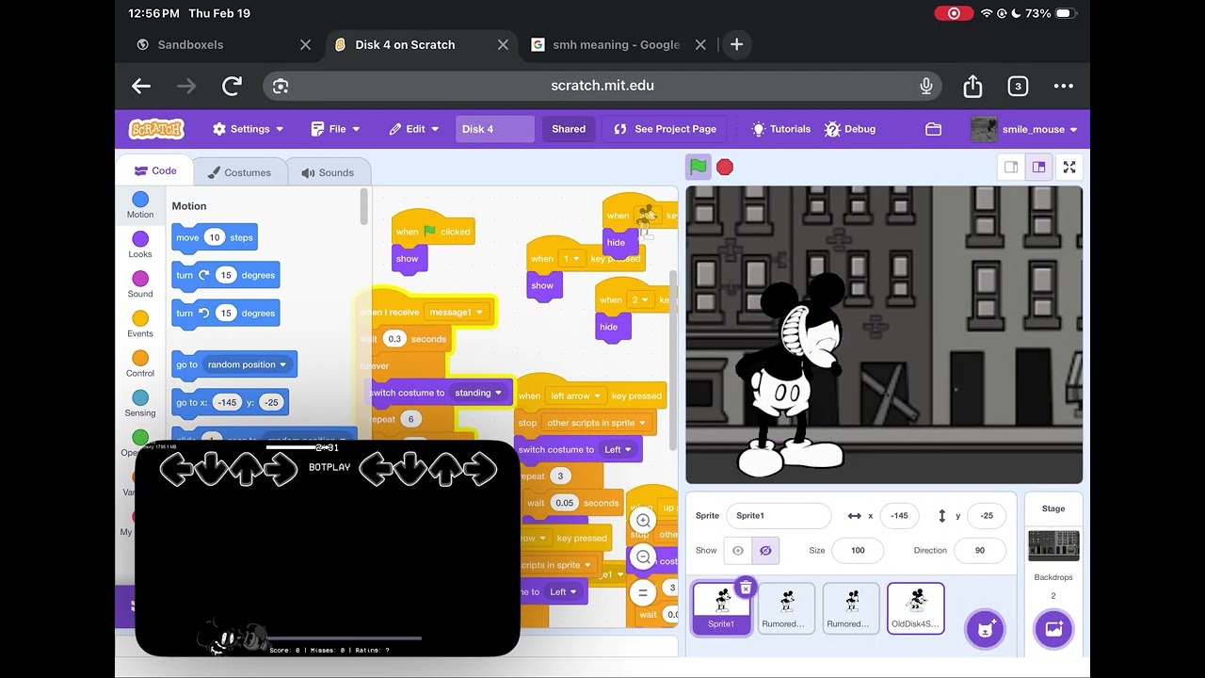The width and height of the screenshot is (1205, 678).
Task: Enter full screen stage mode
Action: click(x=1069, y=167)
